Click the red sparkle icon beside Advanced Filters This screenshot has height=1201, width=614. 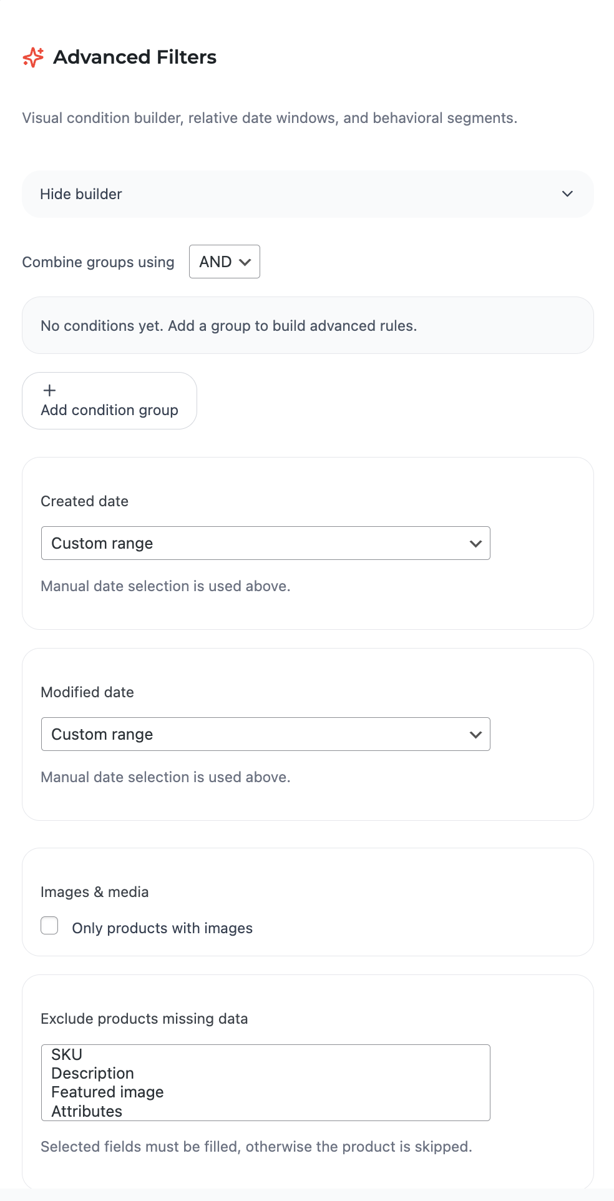[x=33, y=57]
